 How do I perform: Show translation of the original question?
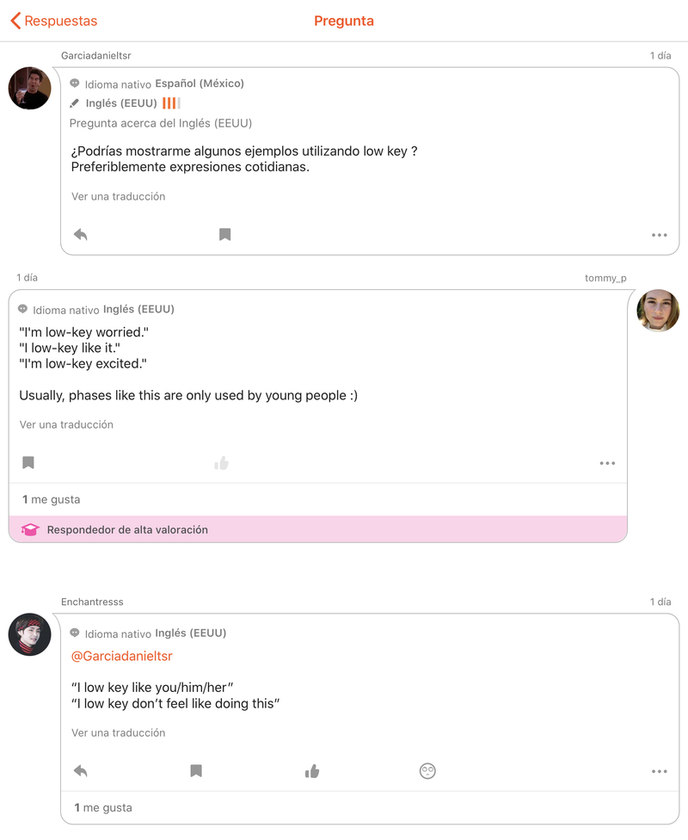click(x=118, y=196)
